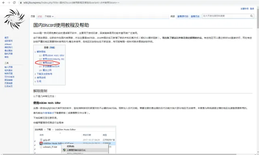Viewport: 259px width, 155px height.
Task: Click into the wiki search input field
Action: click(x=226, y=16)
